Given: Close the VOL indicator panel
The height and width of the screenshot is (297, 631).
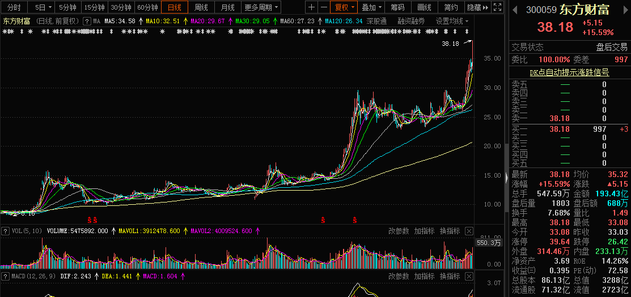Looking at the screenshot, I should (469, 231).
